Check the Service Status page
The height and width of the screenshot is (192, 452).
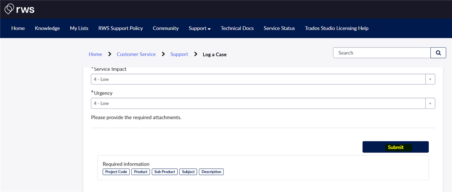279,28
